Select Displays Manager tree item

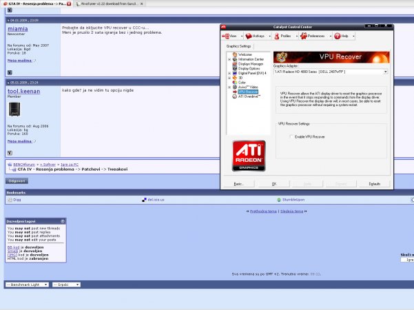click(251, 64)
